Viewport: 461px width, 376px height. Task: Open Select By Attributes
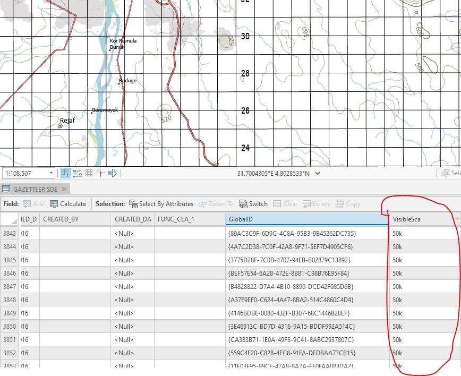point(161,204)
